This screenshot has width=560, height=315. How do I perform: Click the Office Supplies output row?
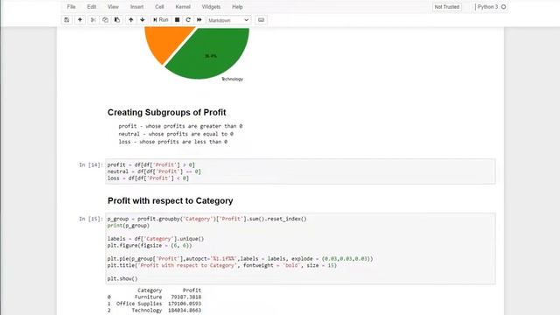pos(154,304)
